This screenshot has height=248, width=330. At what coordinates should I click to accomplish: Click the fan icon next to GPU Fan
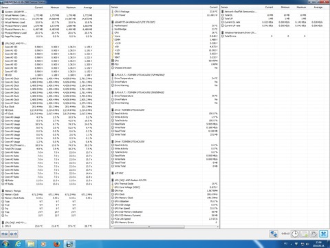(x=113, y=191)
